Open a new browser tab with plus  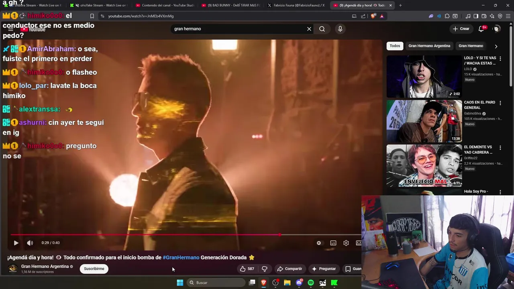[x=400, y=5]
